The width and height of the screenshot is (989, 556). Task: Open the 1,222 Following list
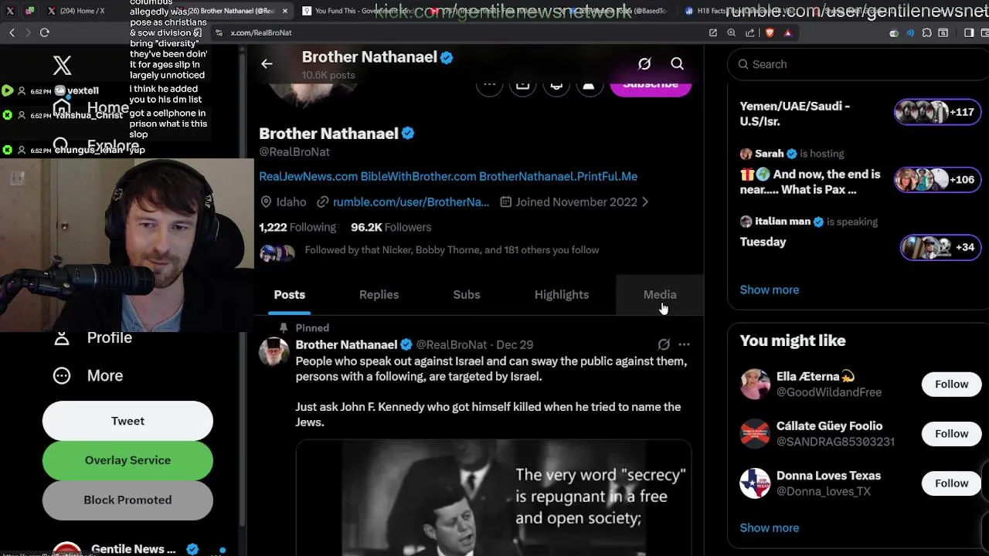point(297,227)
